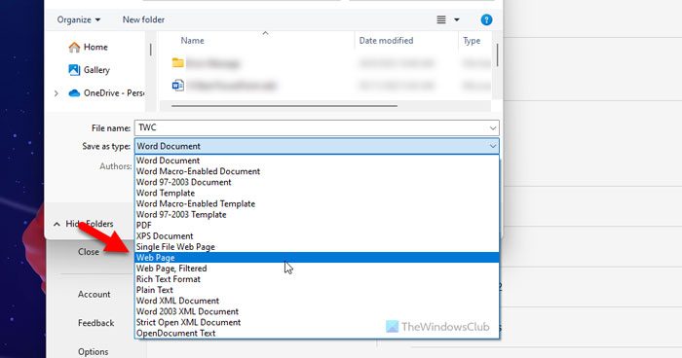Select the Word document file icon

178,86
